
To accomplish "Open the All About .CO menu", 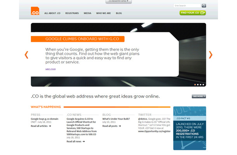I will (x=52, y=13).
